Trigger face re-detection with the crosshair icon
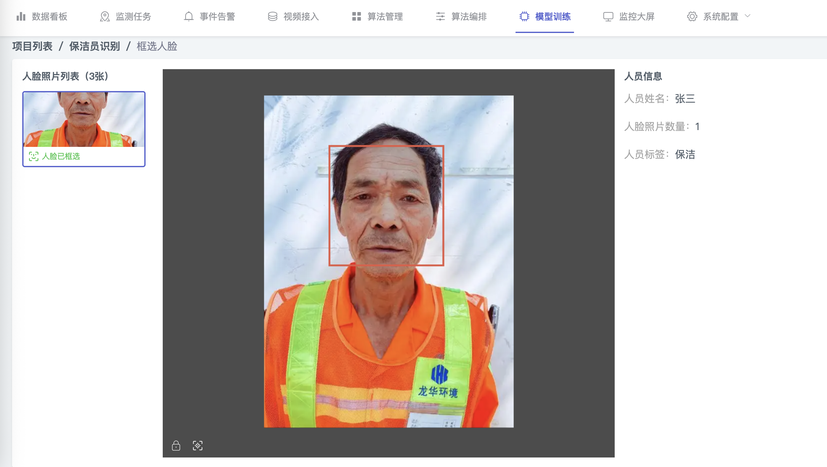The height and width of the screenshot is (467, 827). tap(198, 445)
